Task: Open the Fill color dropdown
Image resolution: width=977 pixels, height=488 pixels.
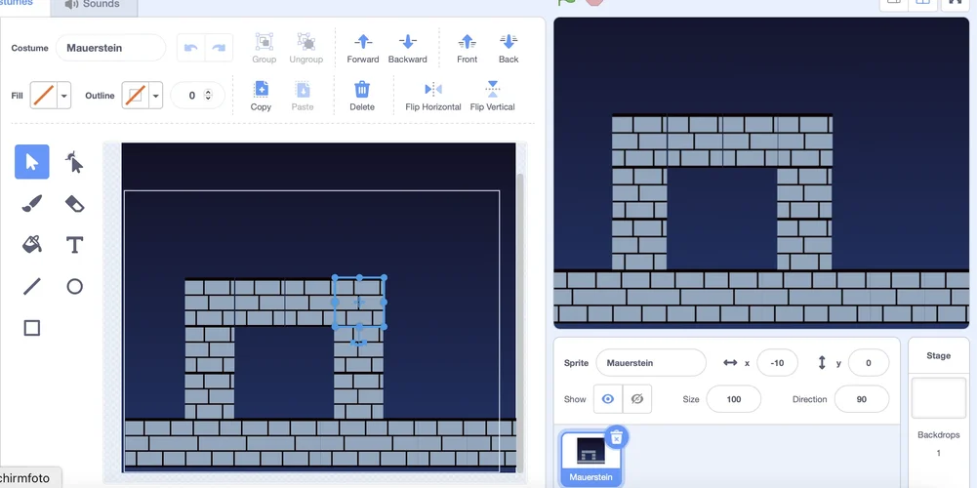Action: (64, 96)
